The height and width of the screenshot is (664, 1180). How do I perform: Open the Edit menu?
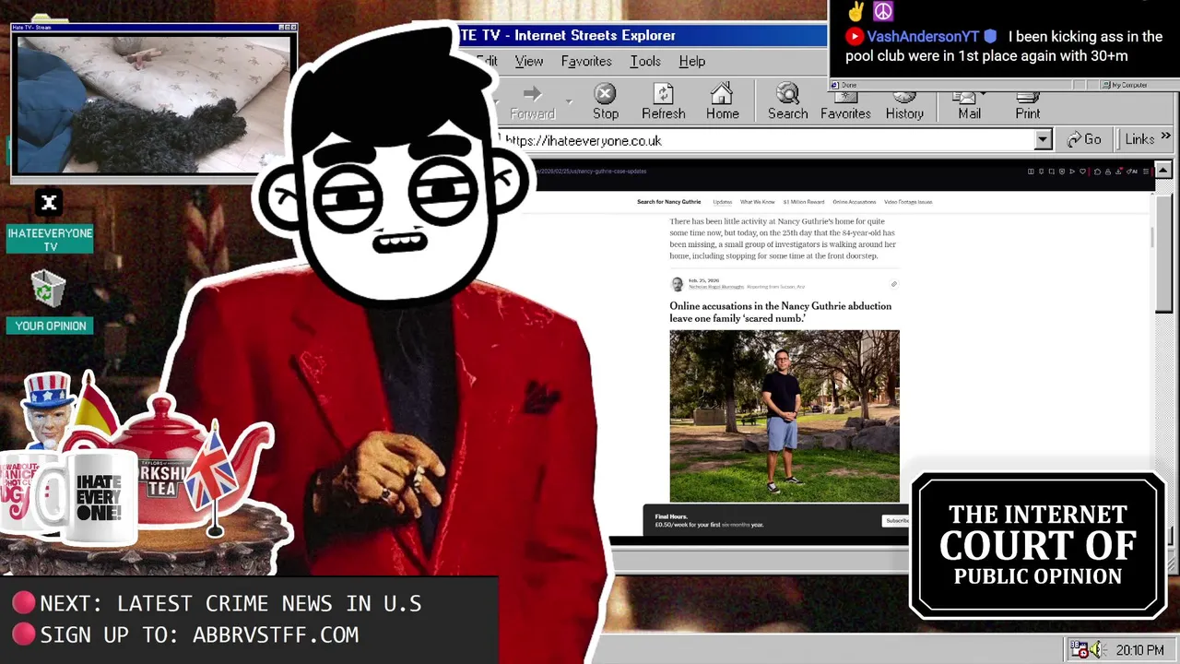pyautogui.click(x=487, y=61)
